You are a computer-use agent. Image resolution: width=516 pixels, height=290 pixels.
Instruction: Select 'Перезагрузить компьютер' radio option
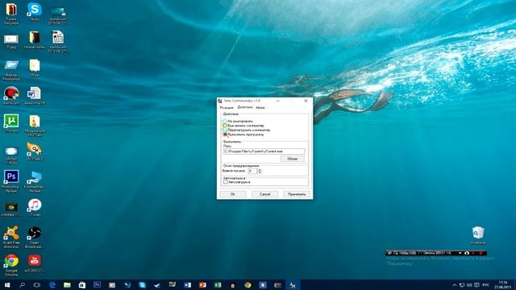[226, 130]
